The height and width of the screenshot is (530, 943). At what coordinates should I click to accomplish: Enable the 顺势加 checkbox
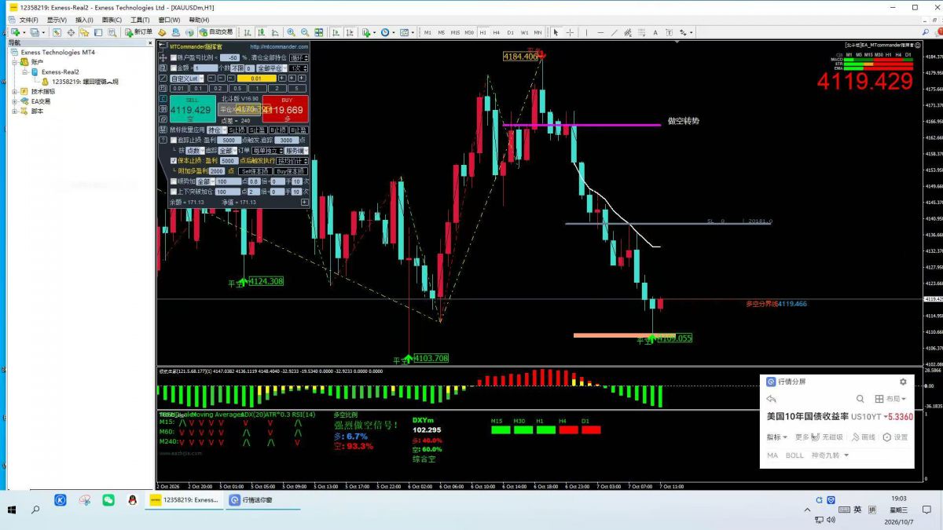tap(174, 181)
